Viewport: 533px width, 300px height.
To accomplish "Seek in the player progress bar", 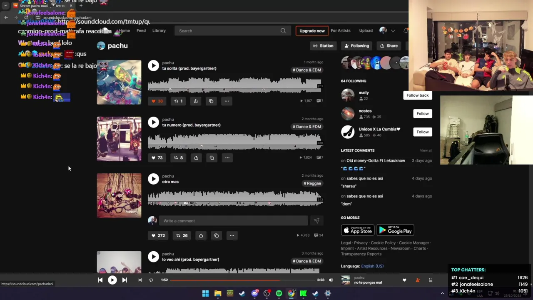I will point(242,280).
